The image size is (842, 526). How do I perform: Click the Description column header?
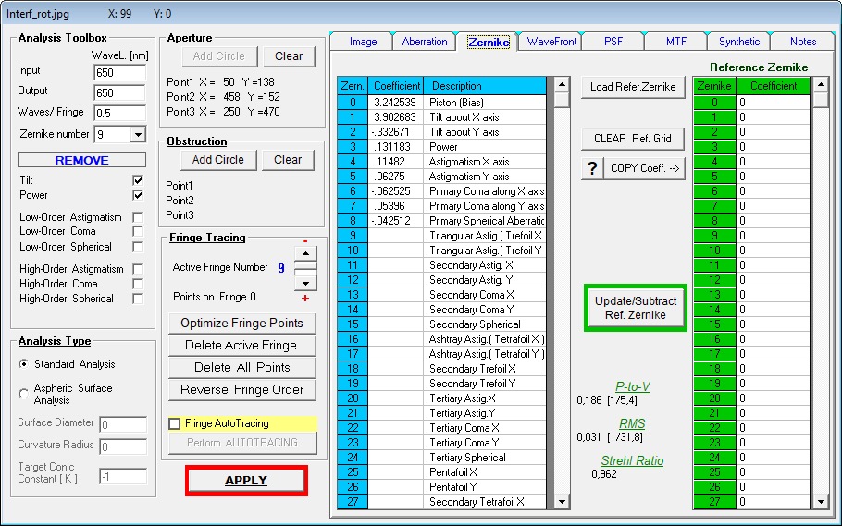click(485, 86)
